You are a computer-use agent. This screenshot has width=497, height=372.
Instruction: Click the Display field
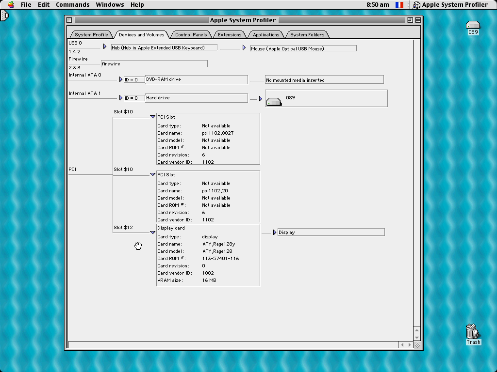click(x=331, y=232)
